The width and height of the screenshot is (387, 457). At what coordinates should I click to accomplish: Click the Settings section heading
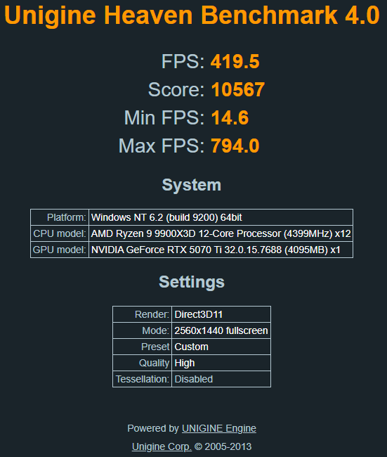tap(192, 282)
